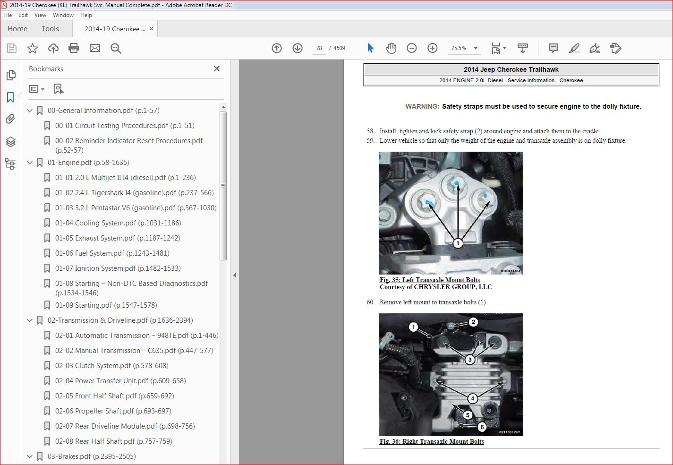This screenshot has height=465, width=673.
Task: Open Page Thumbnails panel icon
Action: [10, 75]
